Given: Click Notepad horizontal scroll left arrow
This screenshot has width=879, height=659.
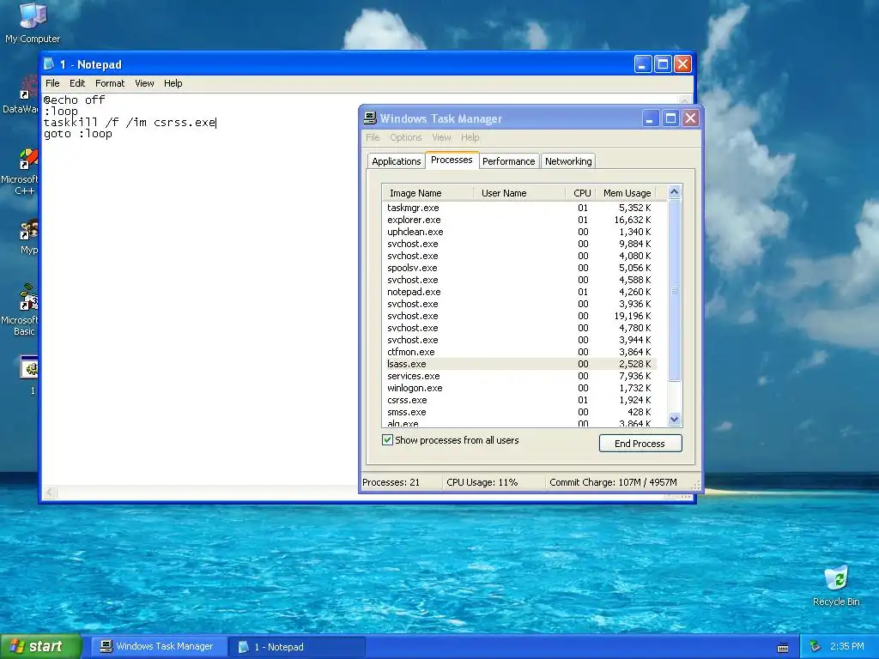Looking at the screenshot, I should click(50, 493).
